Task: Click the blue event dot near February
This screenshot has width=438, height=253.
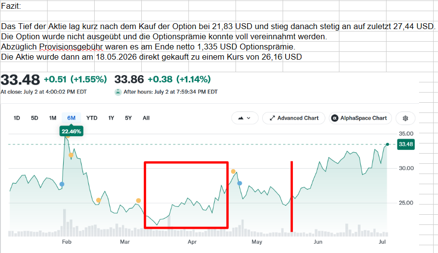Action: coord(62,184)
